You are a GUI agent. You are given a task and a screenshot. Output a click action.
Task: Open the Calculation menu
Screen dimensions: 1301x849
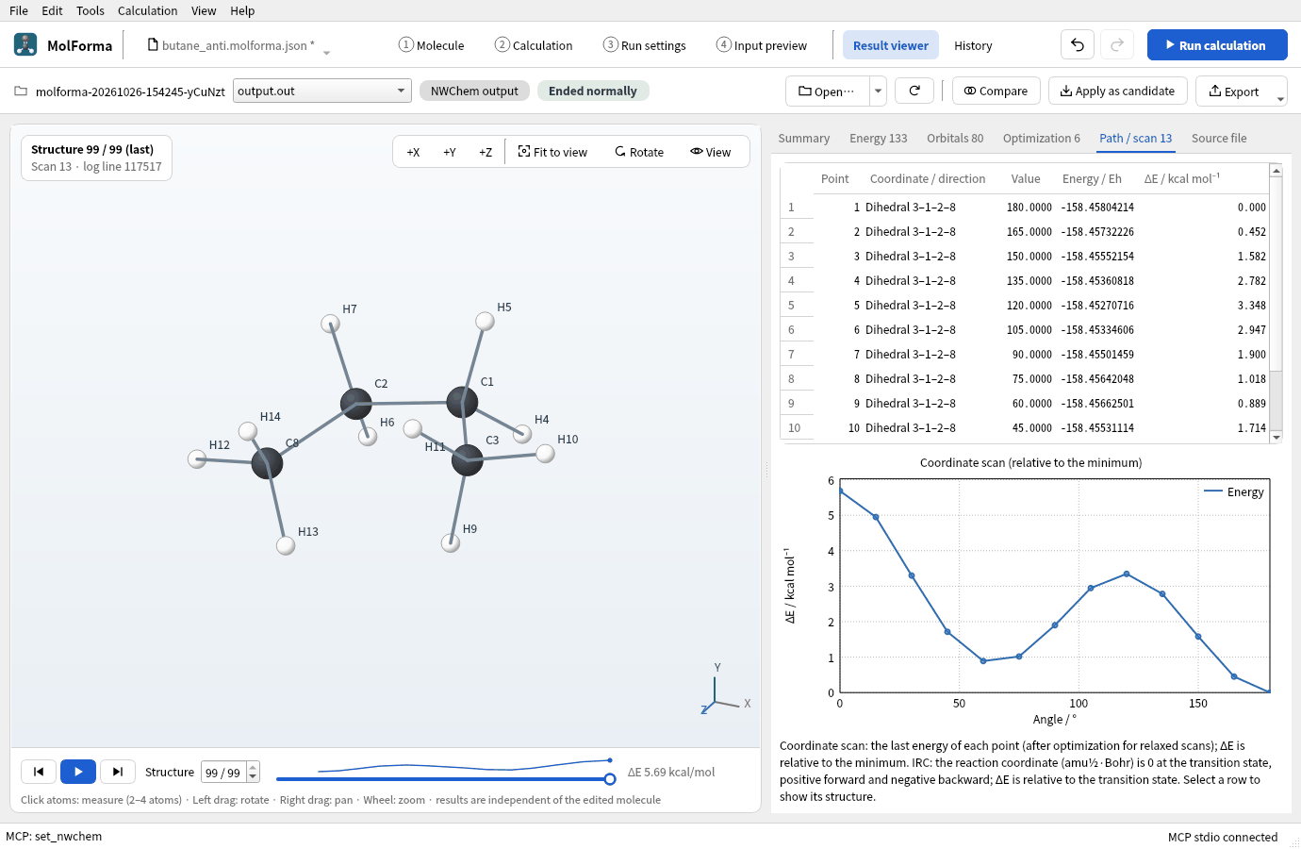click(x=147, y=10)
